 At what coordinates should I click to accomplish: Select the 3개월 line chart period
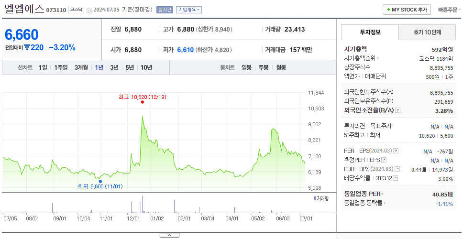tap(81, 67)
